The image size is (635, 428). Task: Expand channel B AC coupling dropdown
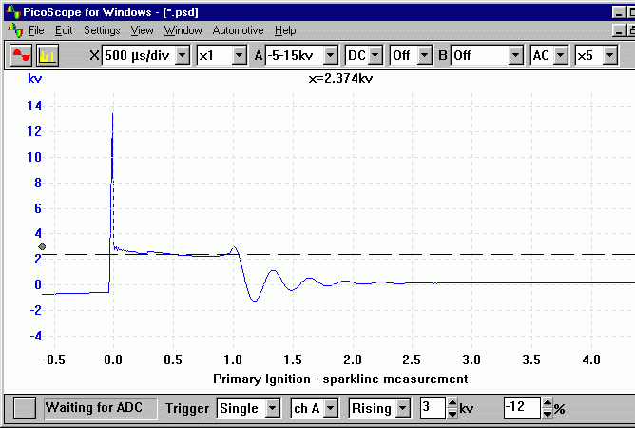[561, 55]
